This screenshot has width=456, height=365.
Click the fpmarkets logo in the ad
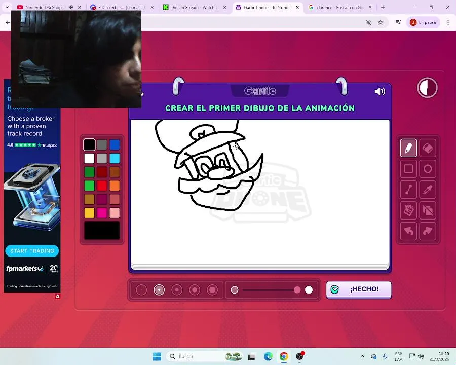pyautogui.click(x=25, y=268)
